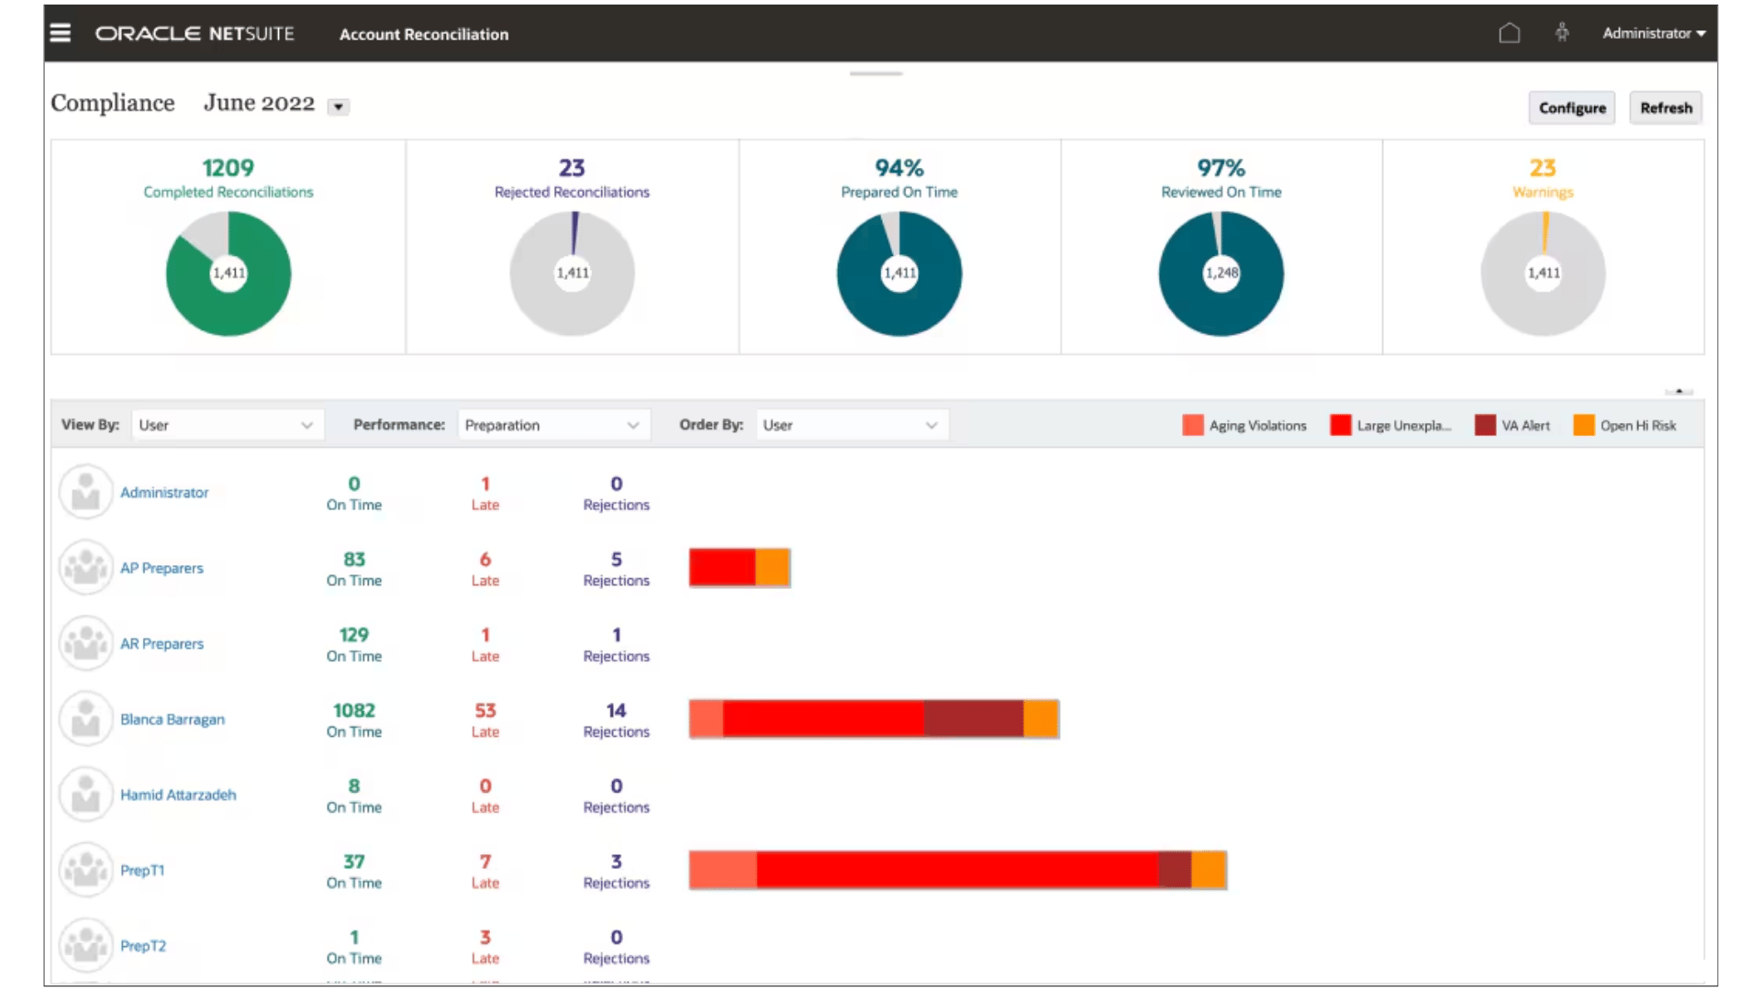Open the hamburger navigation menu
This screenshot has height=991, width=1762.
61,33
